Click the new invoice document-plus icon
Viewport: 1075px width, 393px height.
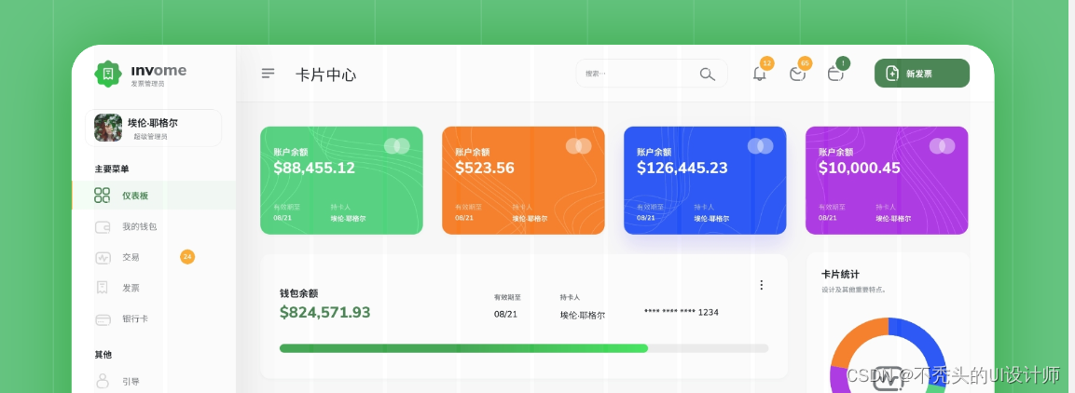pyautogui.click(x=892, y=74)
